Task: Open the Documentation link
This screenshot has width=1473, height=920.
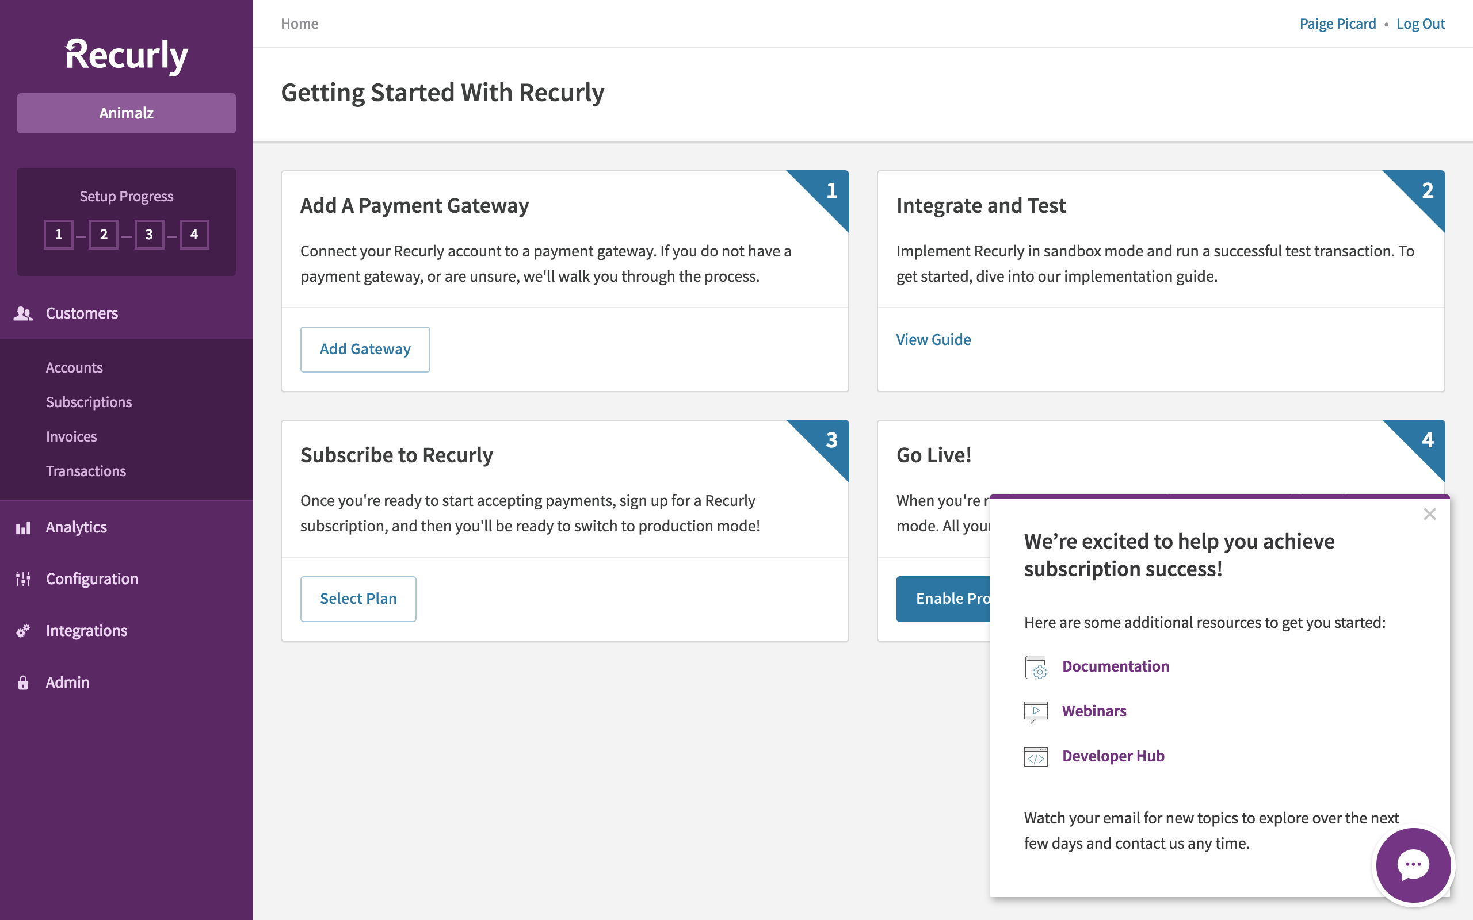Action: coord(1116,666)
